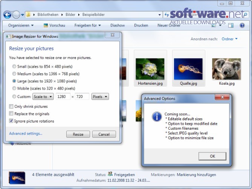Open the Advanced settings link

pos(26,133)
